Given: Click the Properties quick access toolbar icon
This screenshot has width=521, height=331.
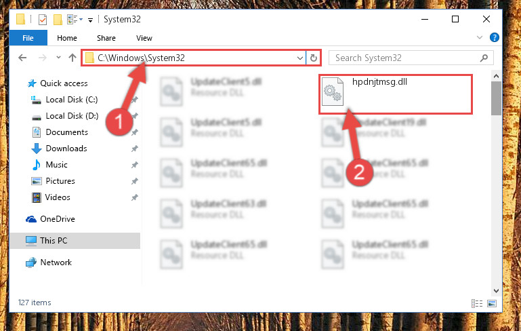Looking at the screenshot, I should 43,20.
